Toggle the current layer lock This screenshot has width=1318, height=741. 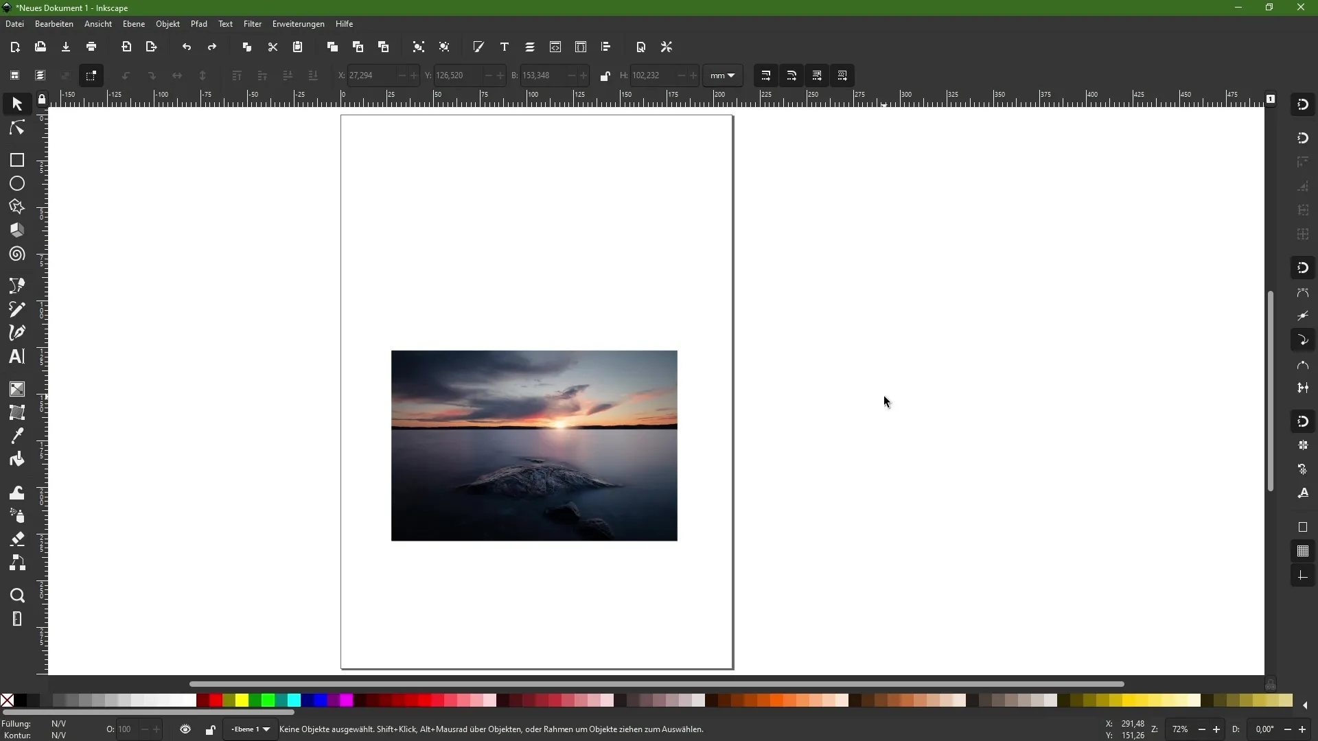[x=210, y=729]
